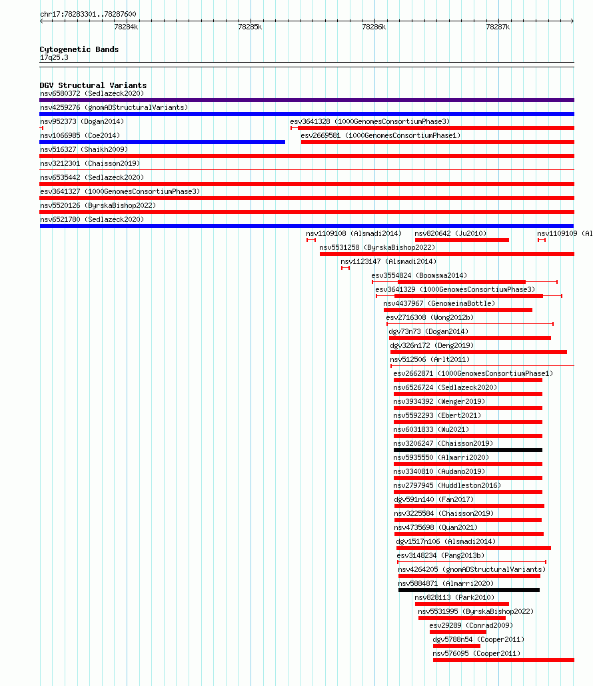Click nsv576095 (Cooper2011) label
Viewport: 593px width, 686px height.
click(x=476, y=653)
